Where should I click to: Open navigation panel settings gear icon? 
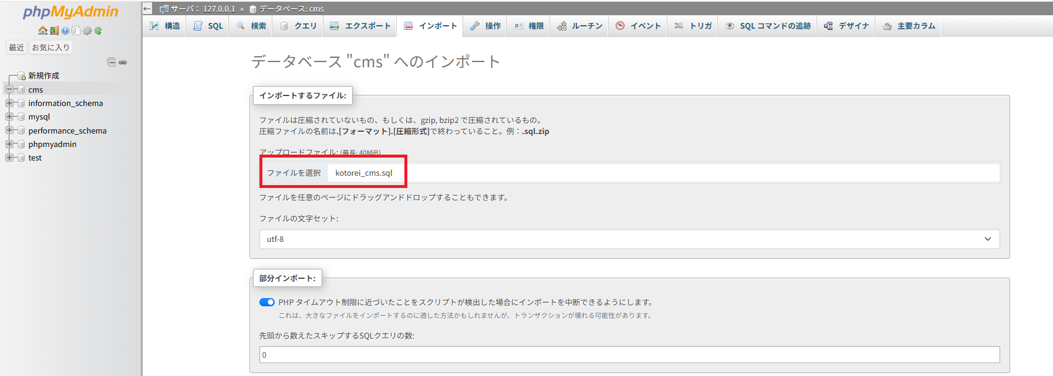[87, 30]
